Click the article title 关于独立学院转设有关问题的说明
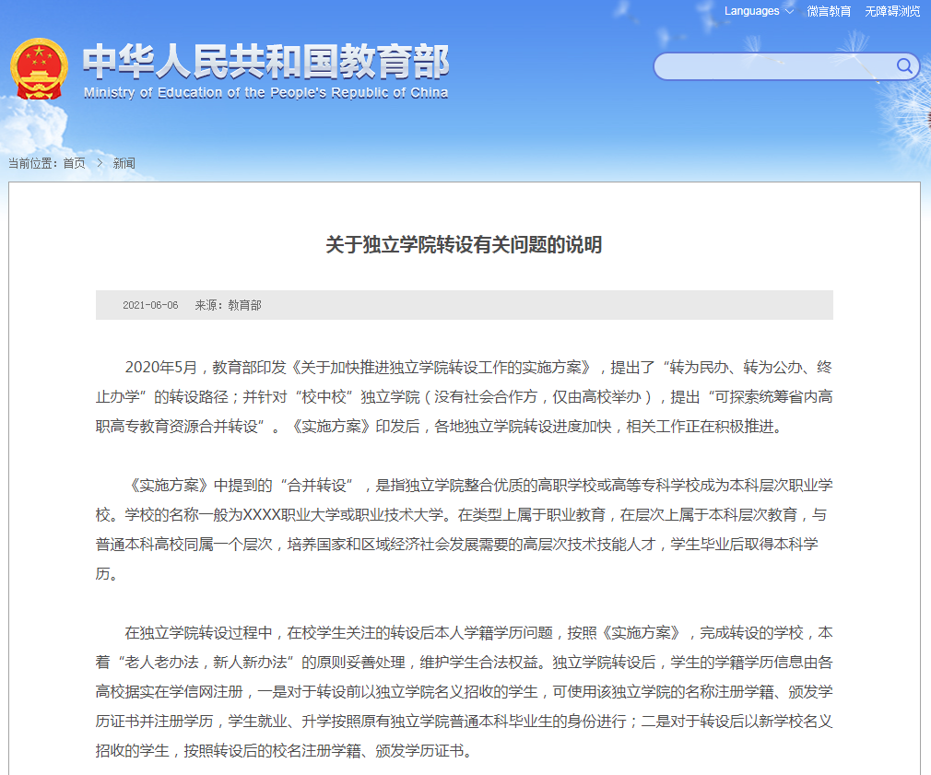This screenshot has width=931, height=775. pos(465,244)
